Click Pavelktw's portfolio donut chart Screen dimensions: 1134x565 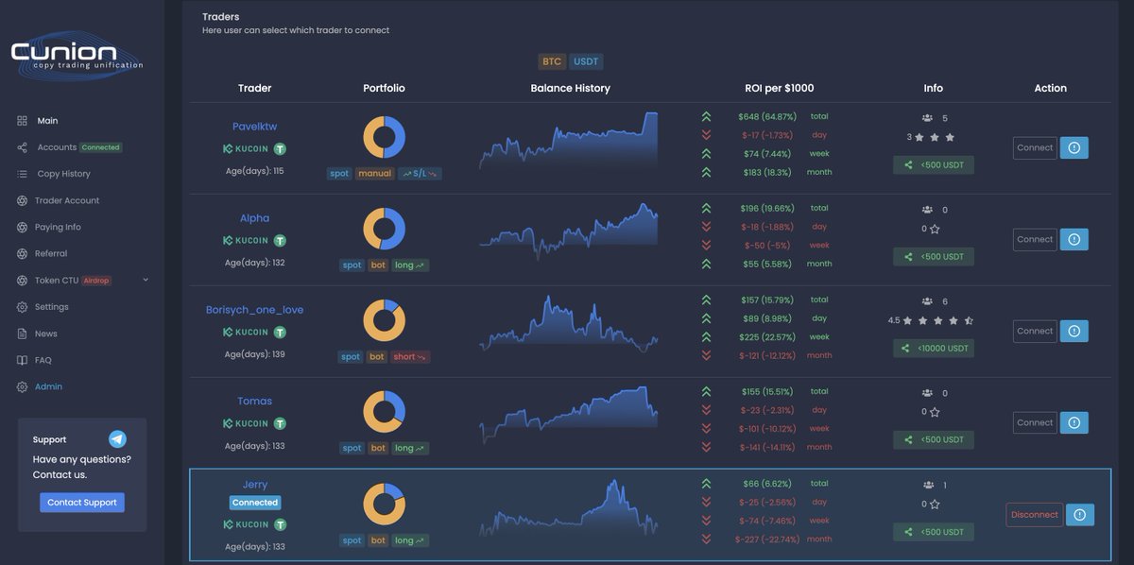pos(385,137)
